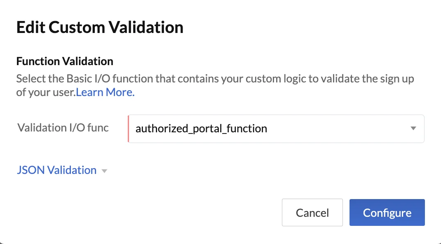The height and width of the screenshot is (244, 441).
Task: Dismiss the dialog with Cancel
Action: point(312,213)
